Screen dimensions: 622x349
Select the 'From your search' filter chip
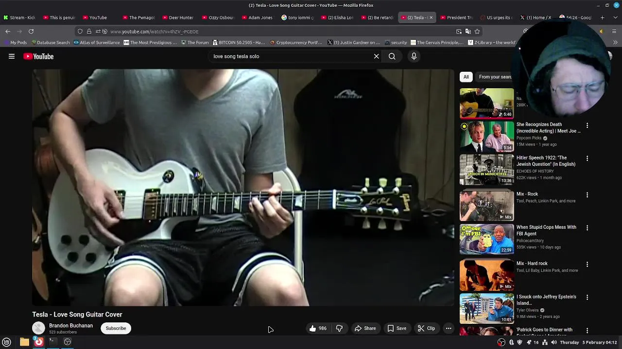[495, 77]
